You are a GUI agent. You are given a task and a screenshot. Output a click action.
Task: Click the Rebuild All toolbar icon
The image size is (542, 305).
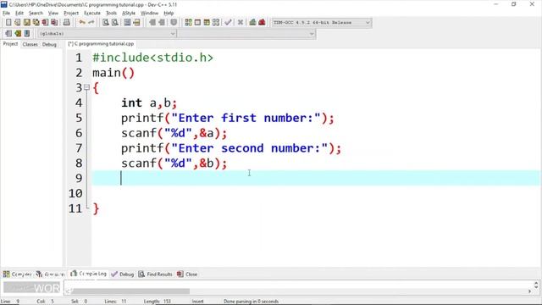click(216, 23)
